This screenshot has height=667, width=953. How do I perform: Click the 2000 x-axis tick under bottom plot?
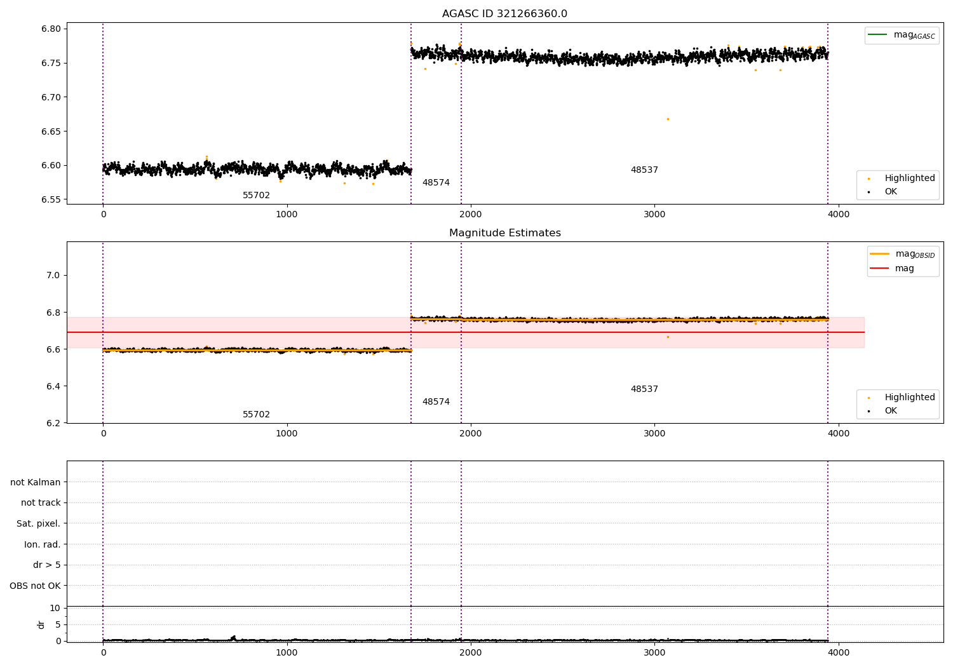click(471, 653)
